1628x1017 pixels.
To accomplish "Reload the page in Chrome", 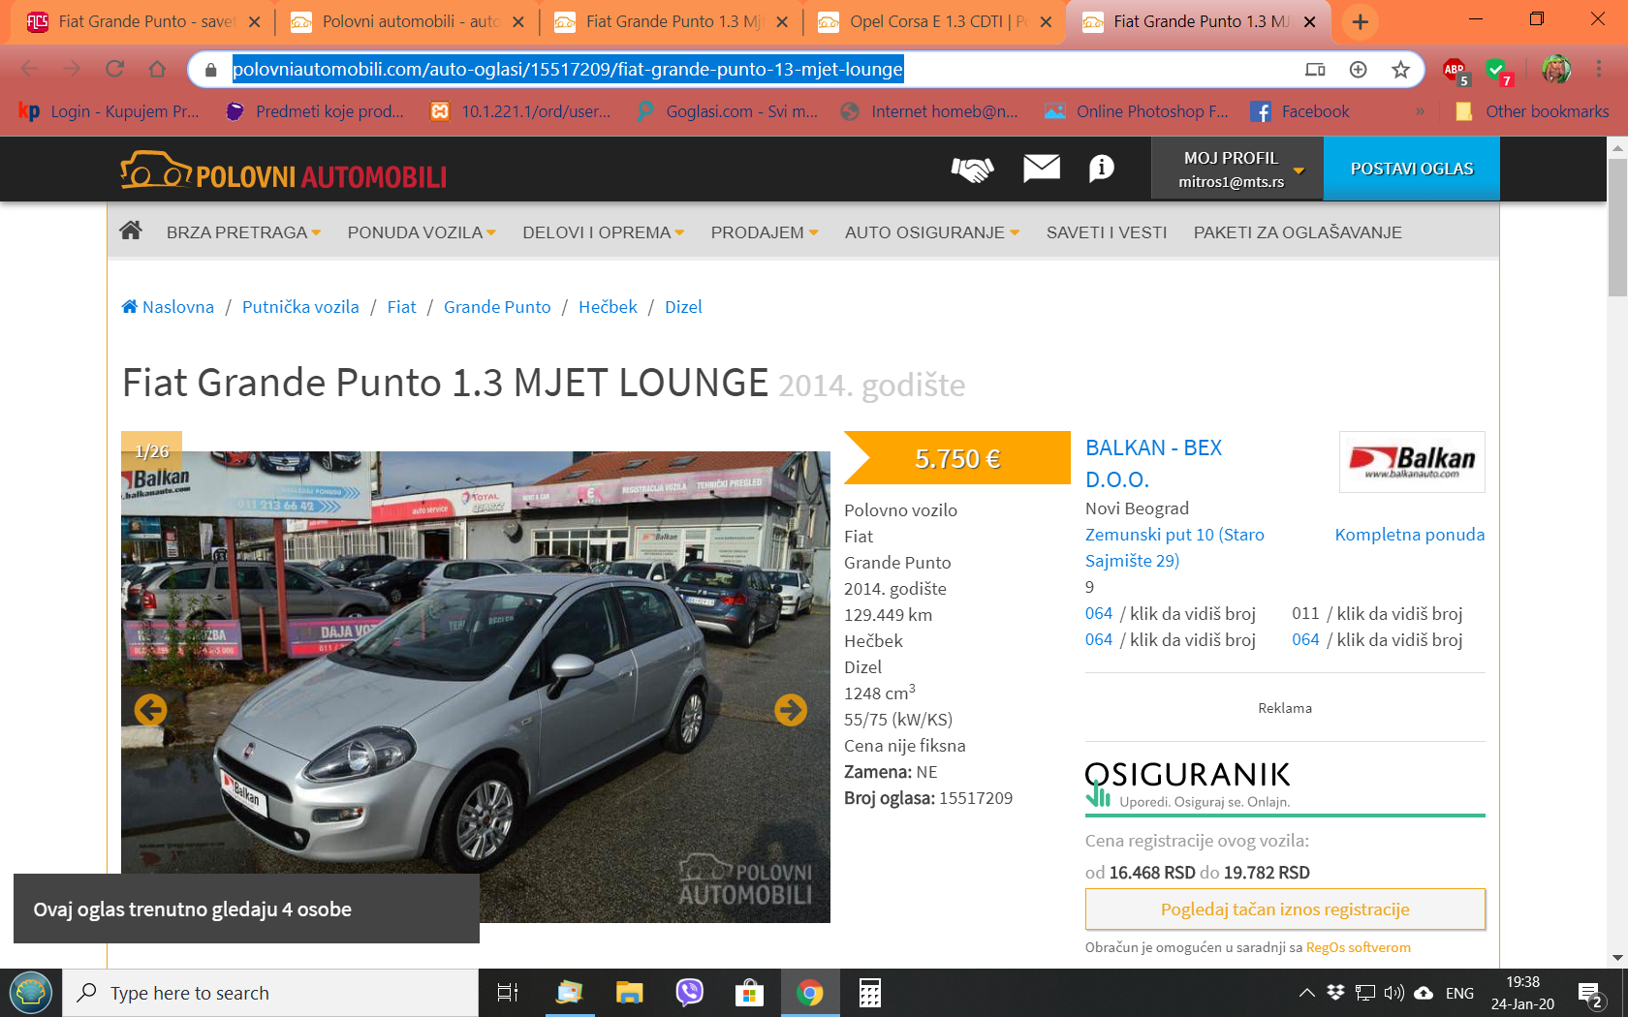I will 114,69.
